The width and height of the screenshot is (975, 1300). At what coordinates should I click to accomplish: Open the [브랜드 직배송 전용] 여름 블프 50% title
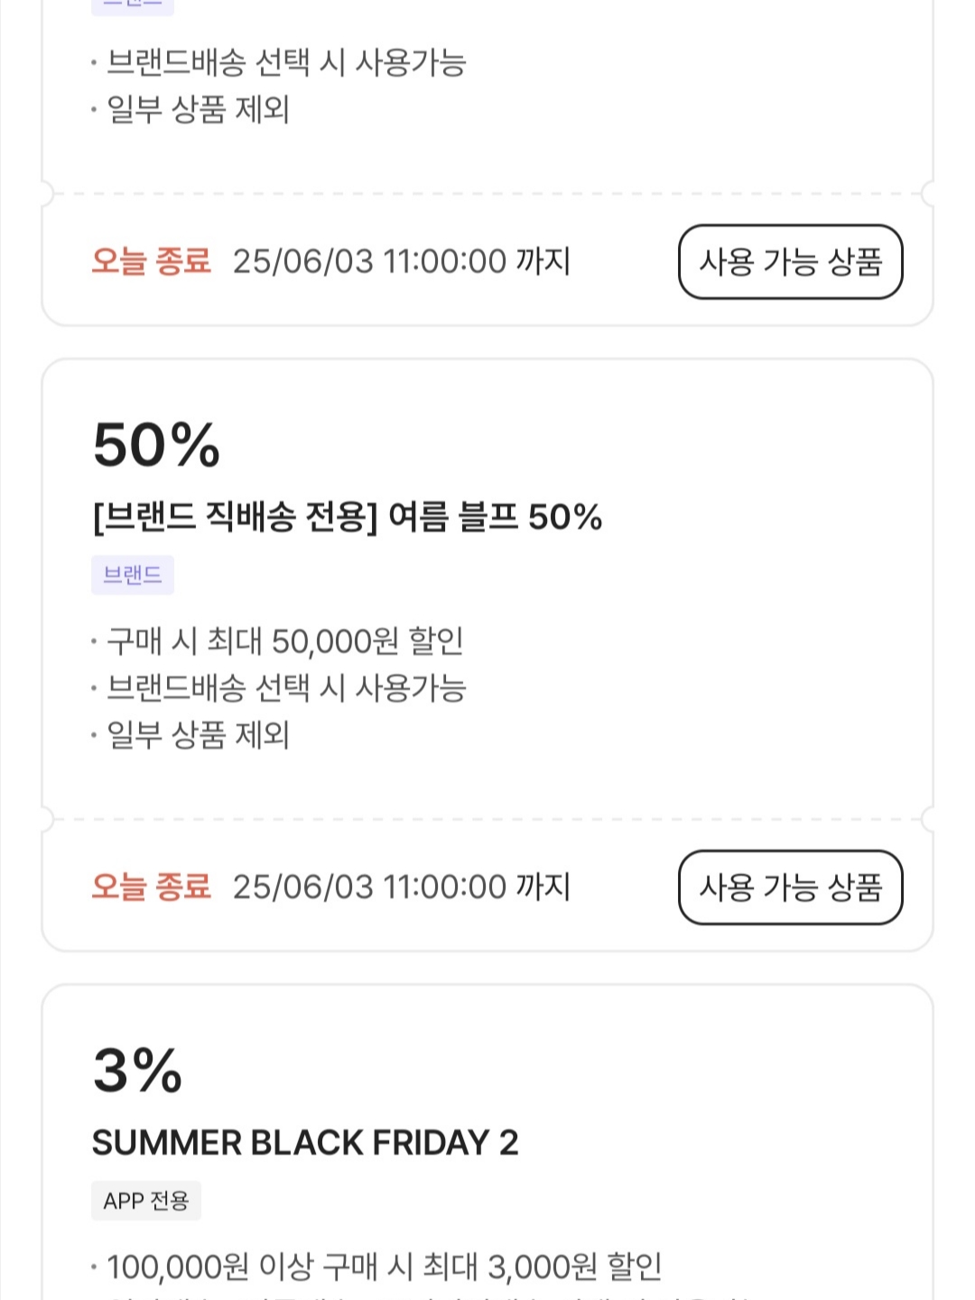pyautogui.click(x=348, y=517)
